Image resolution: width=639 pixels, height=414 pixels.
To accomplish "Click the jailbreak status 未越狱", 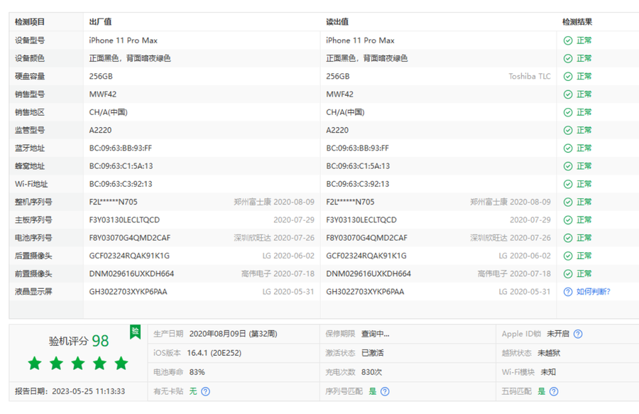I will pos(549,353).
